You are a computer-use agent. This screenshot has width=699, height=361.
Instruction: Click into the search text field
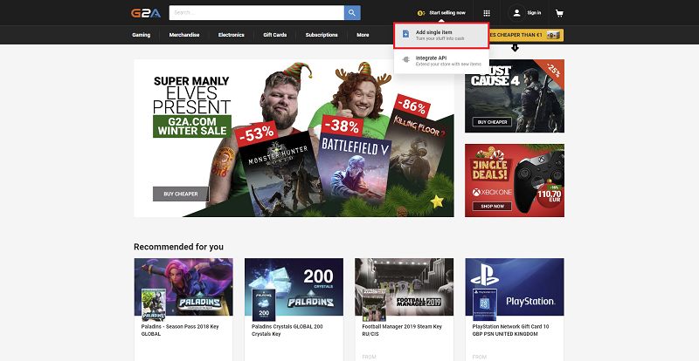point(255,12)
